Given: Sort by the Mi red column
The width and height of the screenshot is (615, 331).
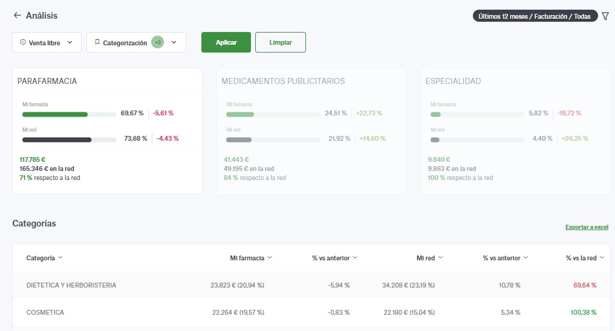Looking at the screenshot, I should (x=429, y=258).
